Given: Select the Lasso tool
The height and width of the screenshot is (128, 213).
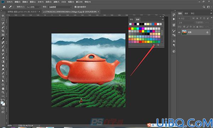Looking at the screenshot, I should 3,23.
